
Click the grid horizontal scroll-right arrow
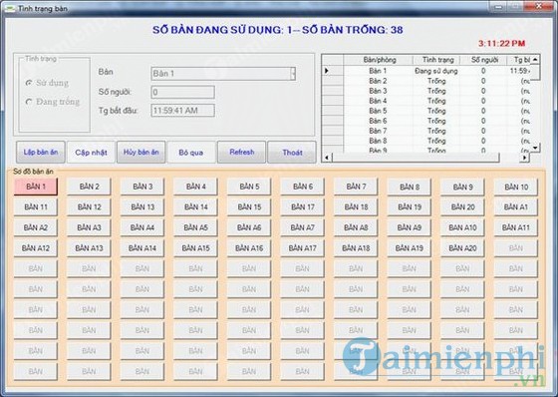point(524,158)
